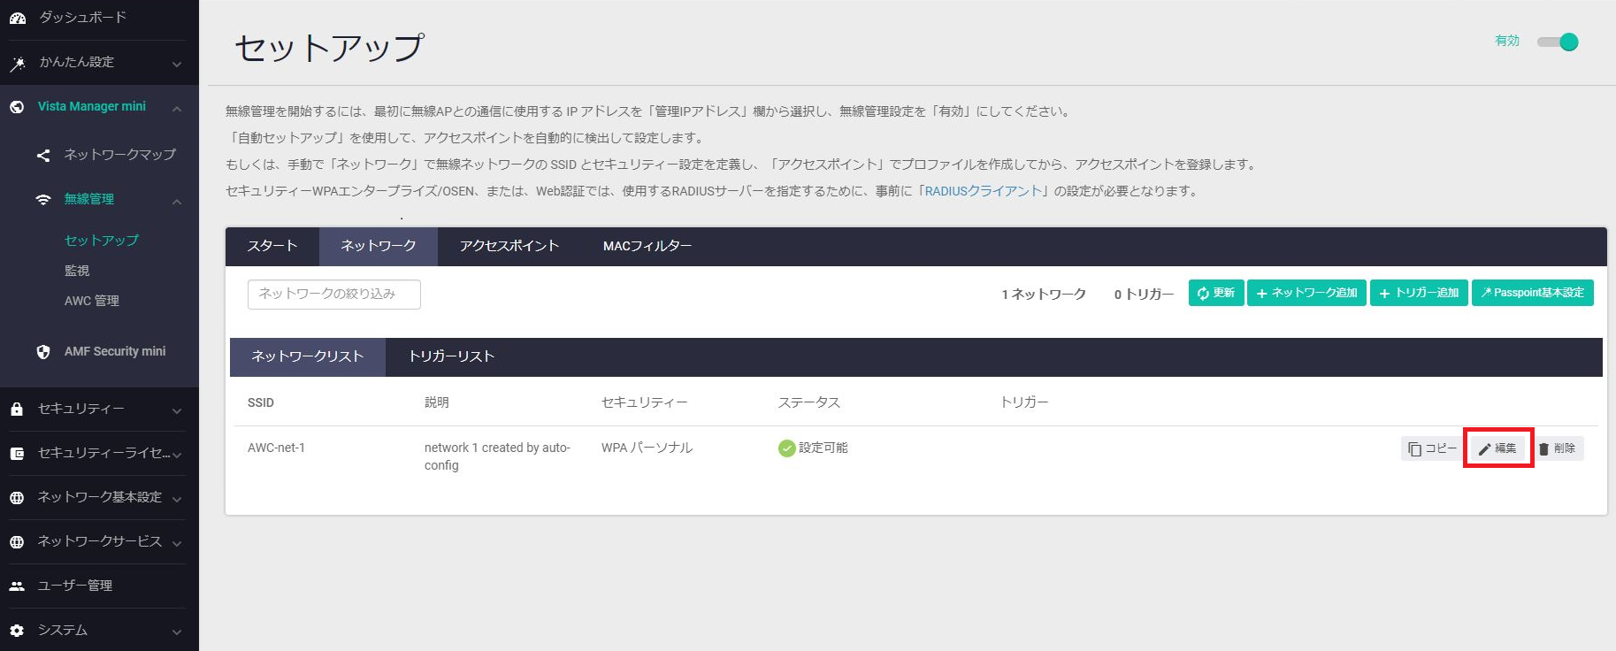Viewport: 1616px width, 651px height.
Task: Open the トリガーリスト tab
Action: (451, 356)
